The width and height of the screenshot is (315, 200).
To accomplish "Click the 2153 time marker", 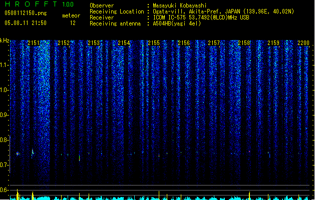I will point(94,43).
